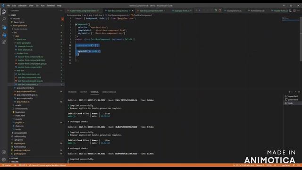Click the Spaces indentation status item
This screenshot has height=170, width=302.
click(x=260, y=165)
